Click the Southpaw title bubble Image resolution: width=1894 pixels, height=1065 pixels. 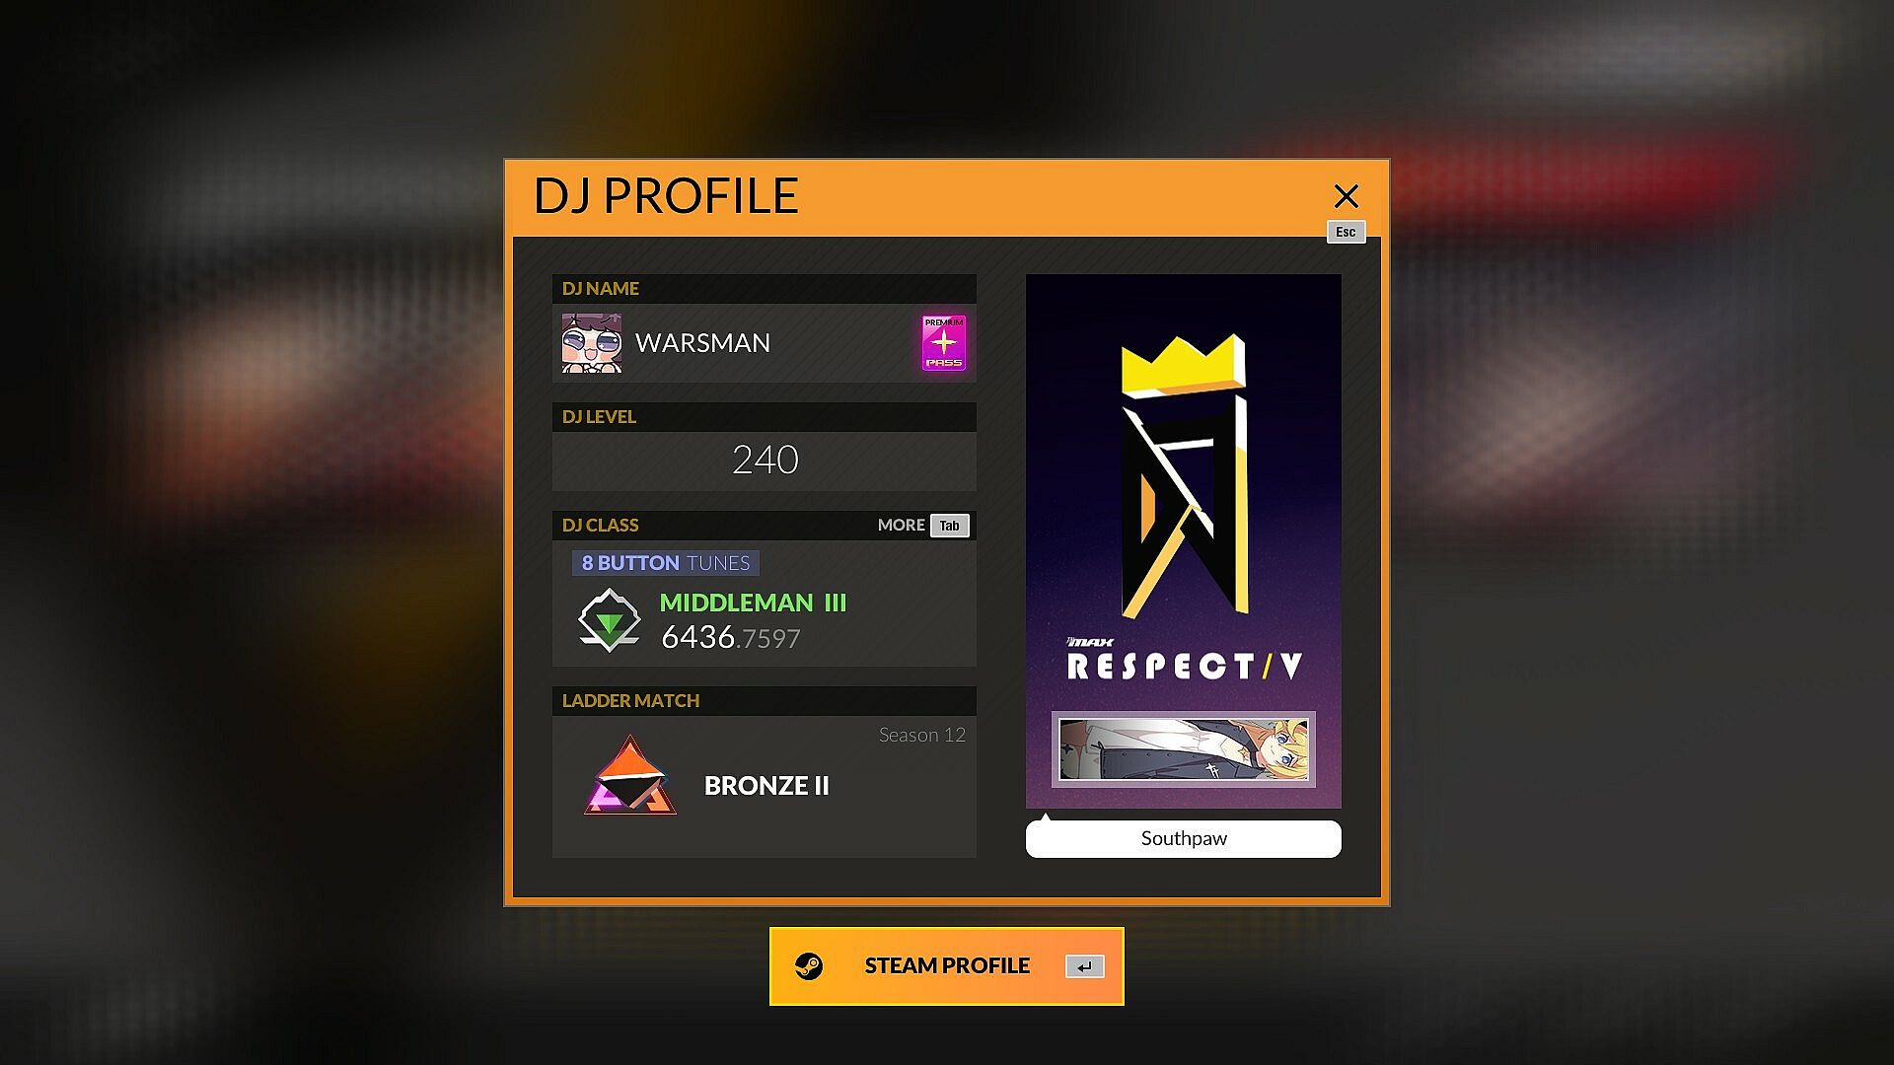tap(1184, 838)
